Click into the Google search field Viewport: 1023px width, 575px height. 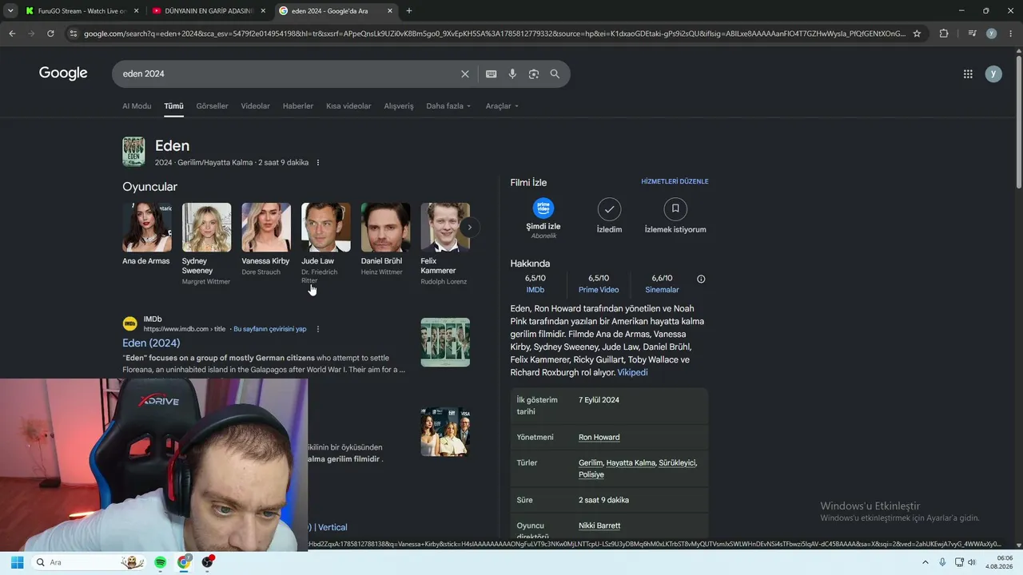[x=288, y=73]
